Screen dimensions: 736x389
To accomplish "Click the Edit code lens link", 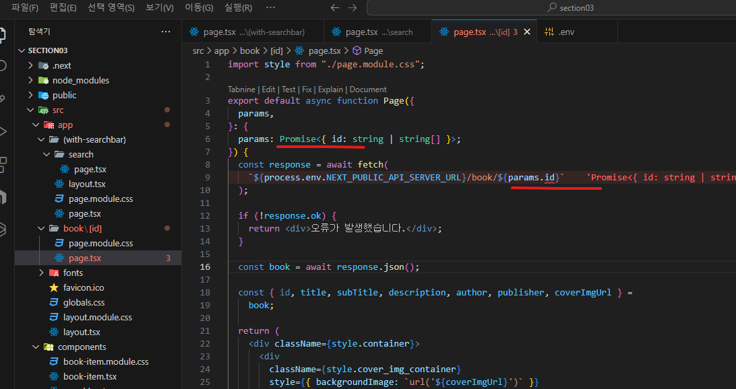I will tap(268, 90).
